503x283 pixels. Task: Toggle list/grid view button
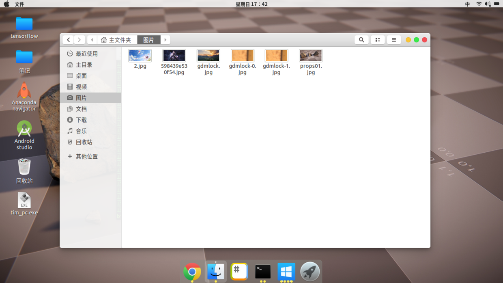(x=378, y=40)
